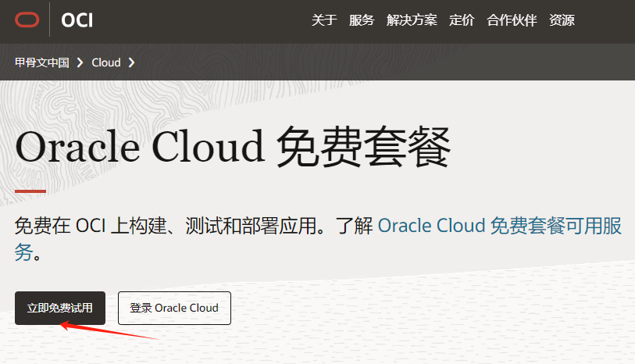Click the Oracle Cloud 免费套餐 heading
This screenshot has height=364, width=635.
point(233,147)
